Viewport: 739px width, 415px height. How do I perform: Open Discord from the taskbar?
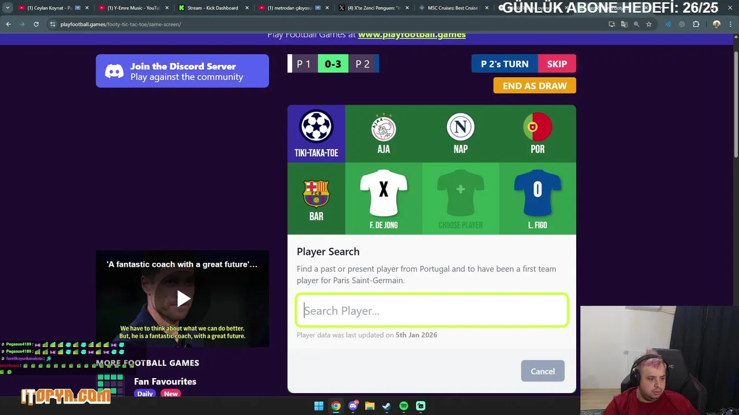(x=353, y=406)
